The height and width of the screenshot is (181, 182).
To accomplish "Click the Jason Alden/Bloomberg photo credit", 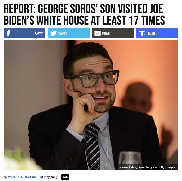I will pos(147,167).
